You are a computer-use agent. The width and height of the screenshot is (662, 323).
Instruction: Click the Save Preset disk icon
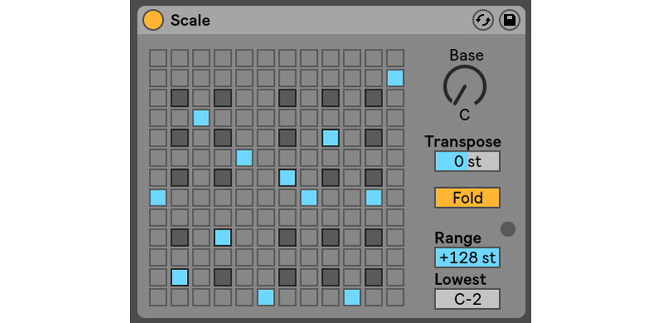tap(510, 21)
